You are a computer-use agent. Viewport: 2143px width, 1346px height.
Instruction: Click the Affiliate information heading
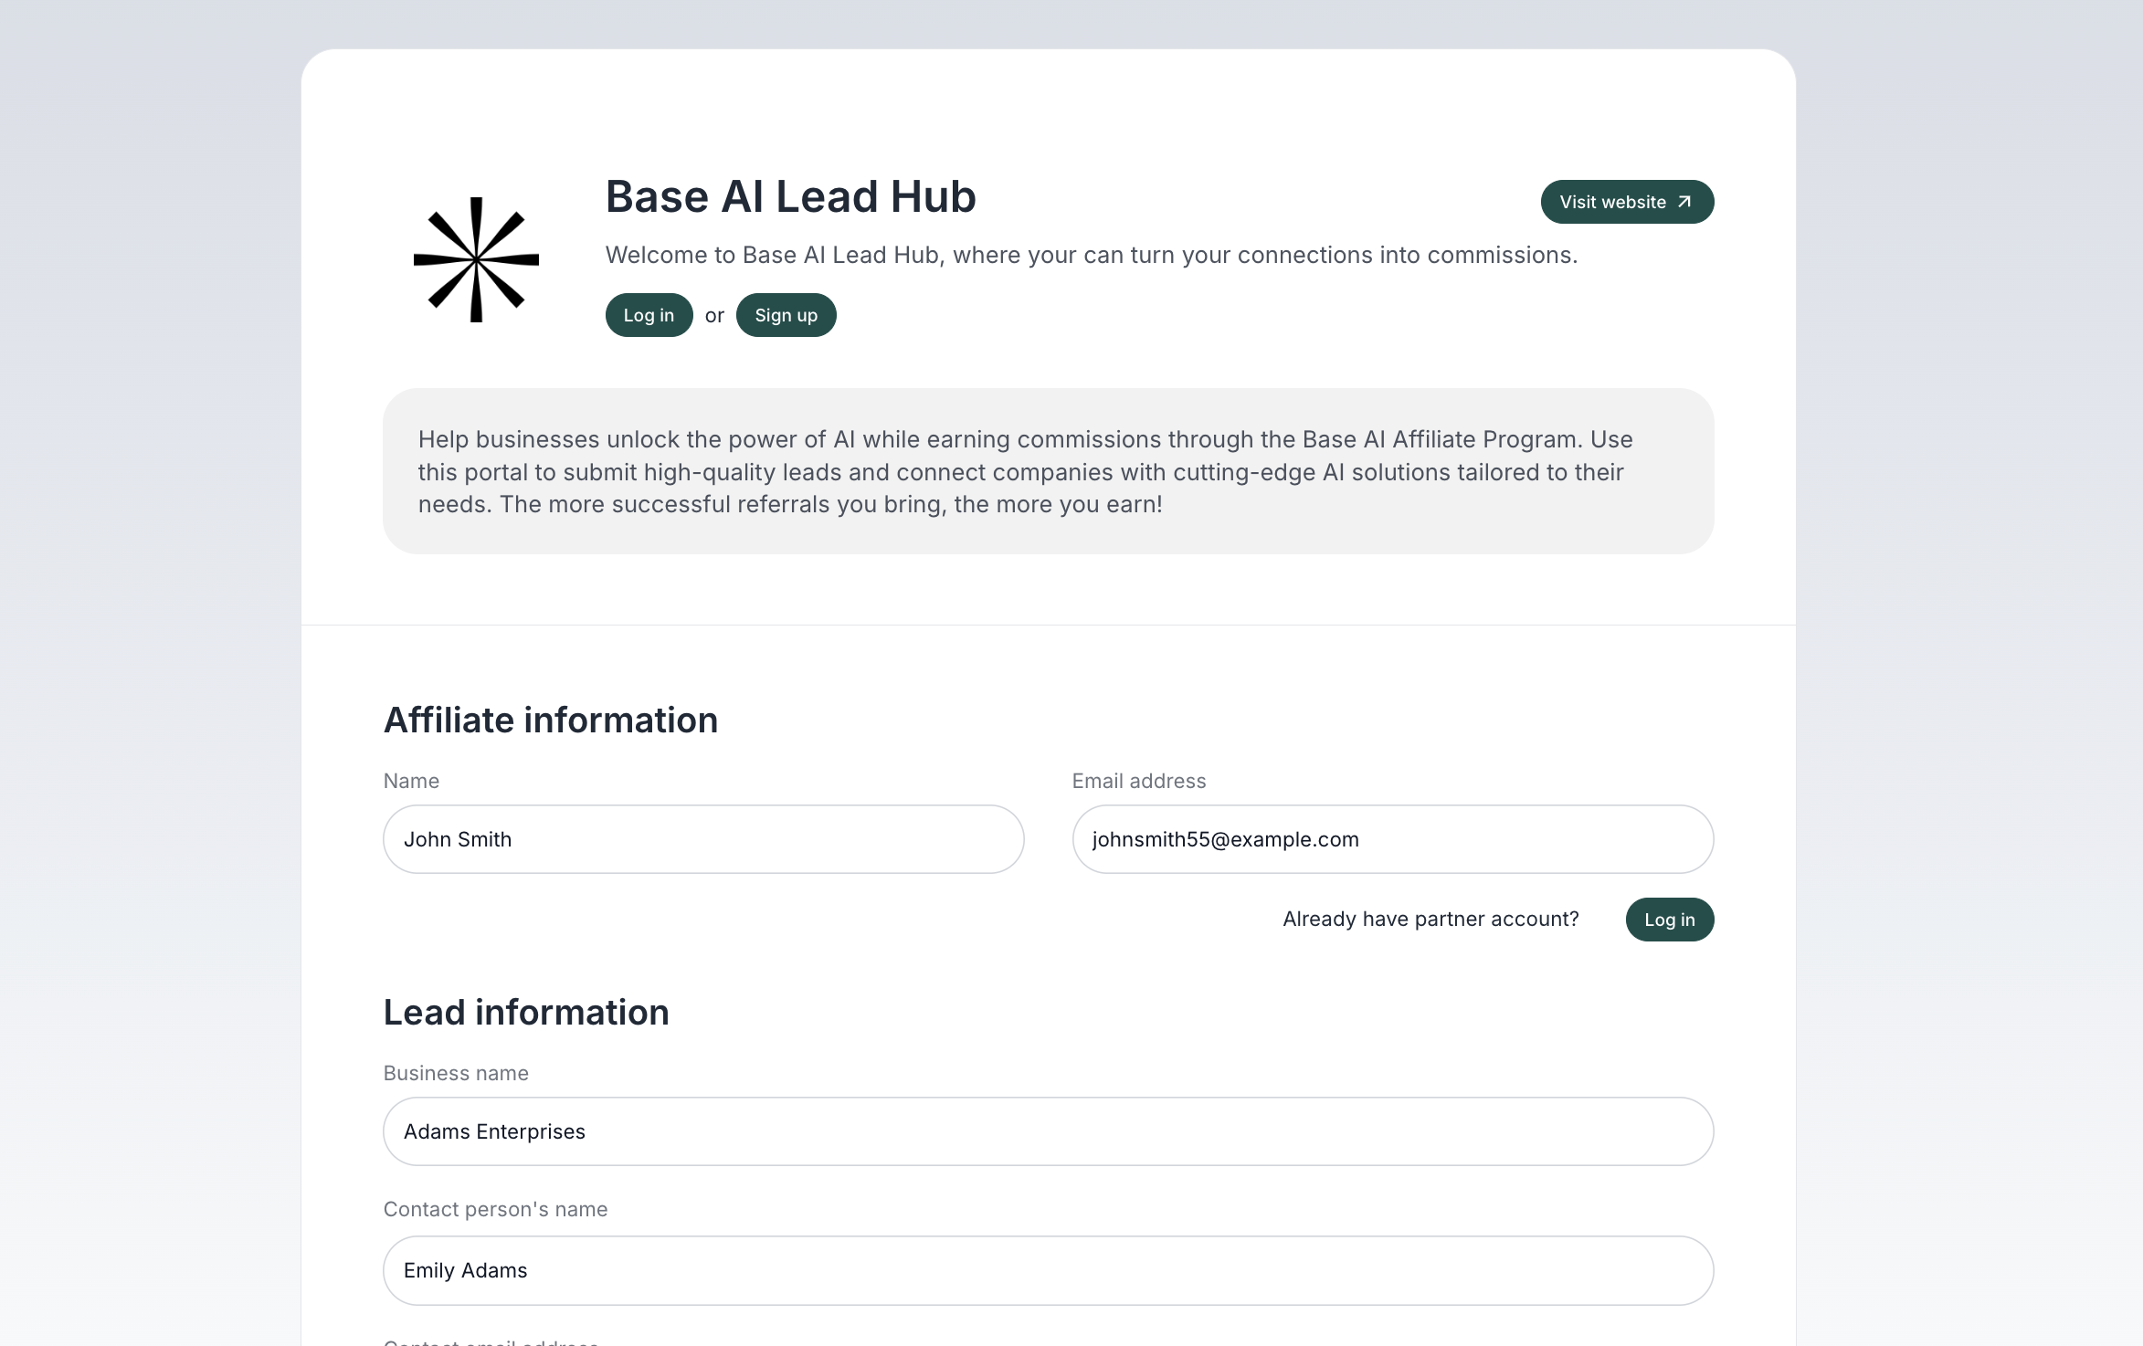(x=550, y=720)
